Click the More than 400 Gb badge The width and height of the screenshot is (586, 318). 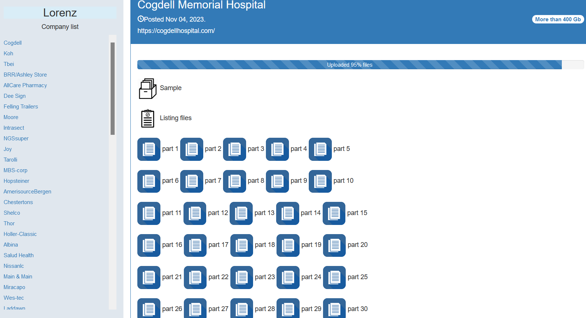tap(558, 19)
